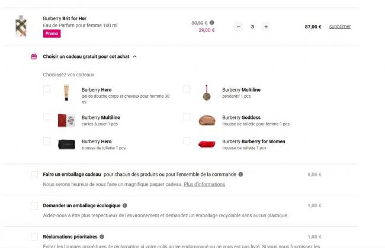385x248 pixels.
Task: Enable the gift wrapping option
Action: 34,175
